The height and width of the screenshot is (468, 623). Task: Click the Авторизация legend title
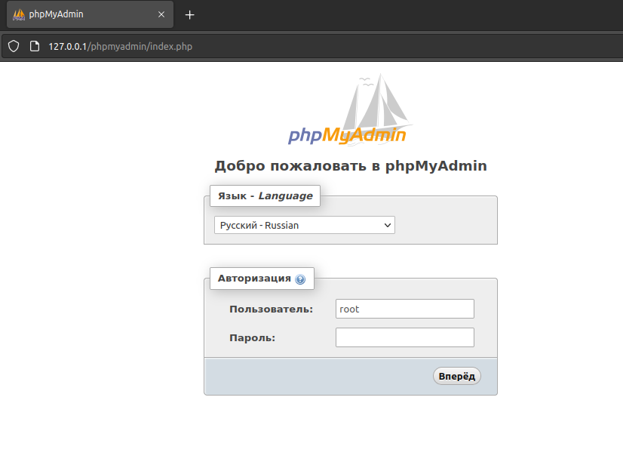(254, 279)
